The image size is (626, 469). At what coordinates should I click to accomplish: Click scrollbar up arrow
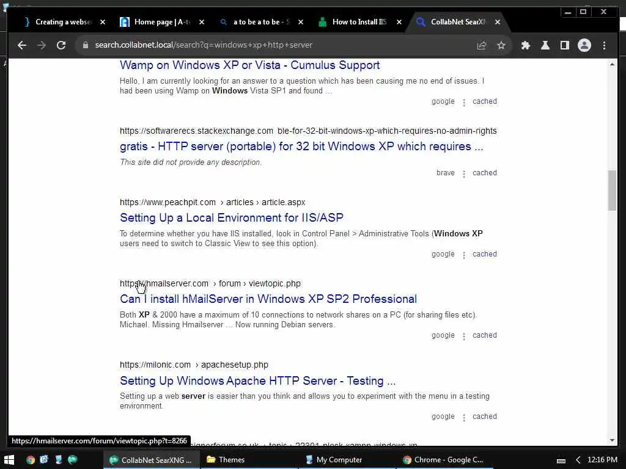pos(612,64)
